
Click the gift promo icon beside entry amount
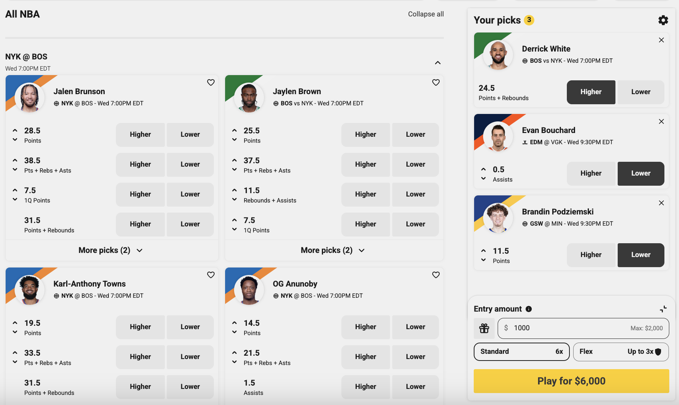click(x=484, y=328)
